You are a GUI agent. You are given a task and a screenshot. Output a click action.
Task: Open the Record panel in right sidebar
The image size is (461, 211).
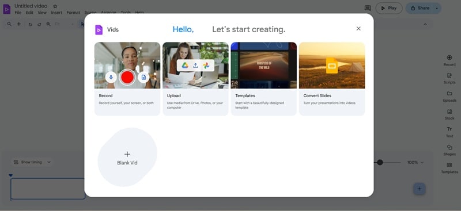449,60
